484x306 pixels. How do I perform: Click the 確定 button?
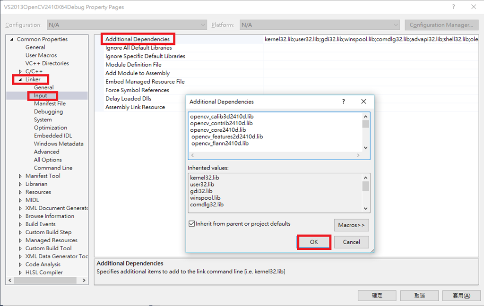pos(377,296)
